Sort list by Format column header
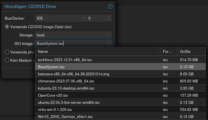The height and width of the screenshot is (120, 208). pos(168,52)
